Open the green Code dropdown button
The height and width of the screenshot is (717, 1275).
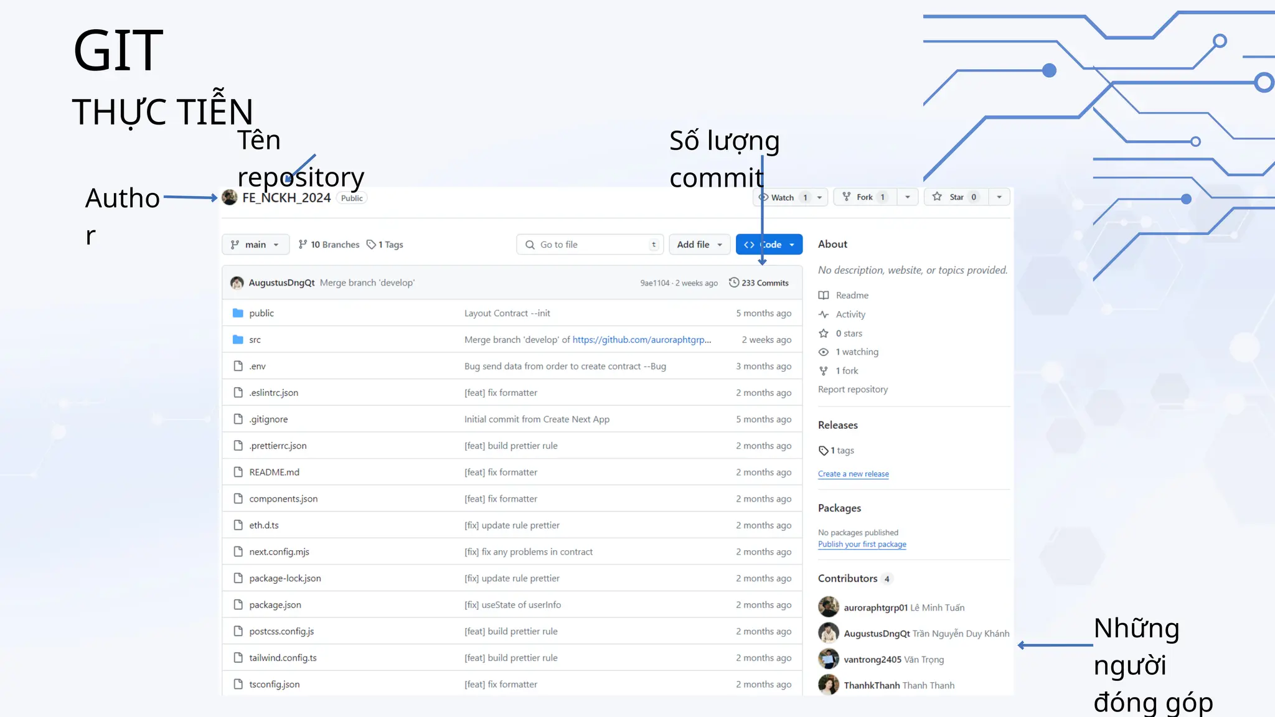[x=769, y=245]
